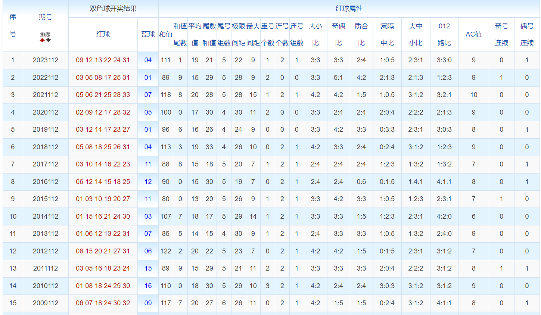
Task: Sort issues descending with black down arrow
Action: [x=49, y=40]
